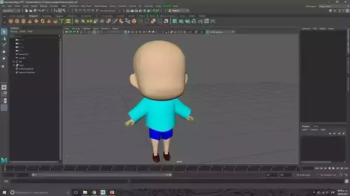Switch to four view pane layout
This screenshot has height=196, width=350.
(4, 94)
